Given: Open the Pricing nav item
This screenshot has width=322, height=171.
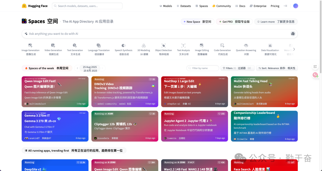Looking at the screenshot, I should click(275, 6).
